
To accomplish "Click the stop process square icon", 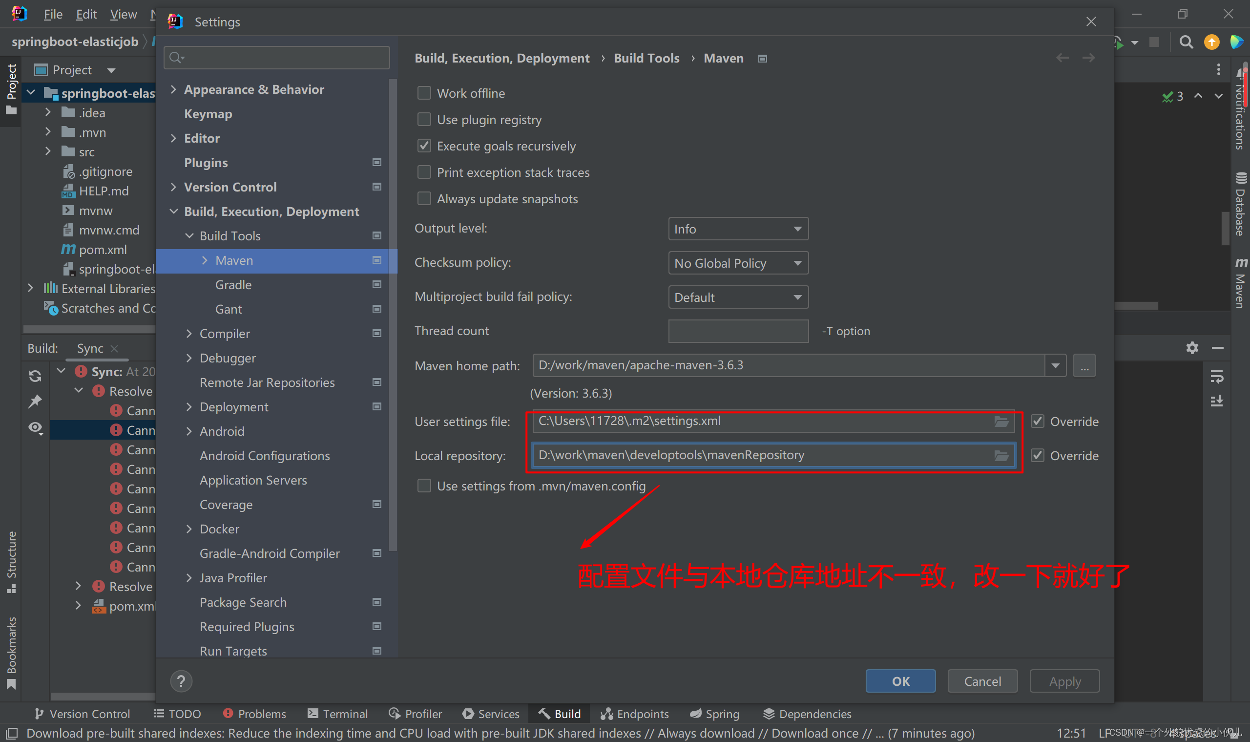I will pyautogui.click(x=1154, y=42).
